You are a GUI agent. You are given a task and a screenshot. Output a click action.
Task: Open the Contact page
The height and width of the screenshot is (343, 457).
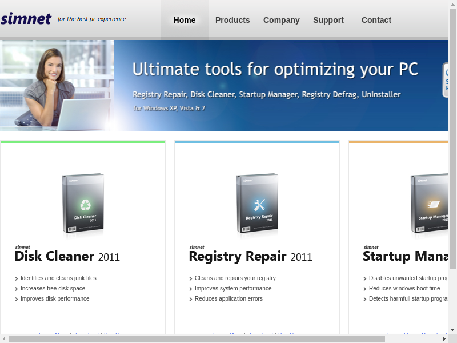click(376, 20)
